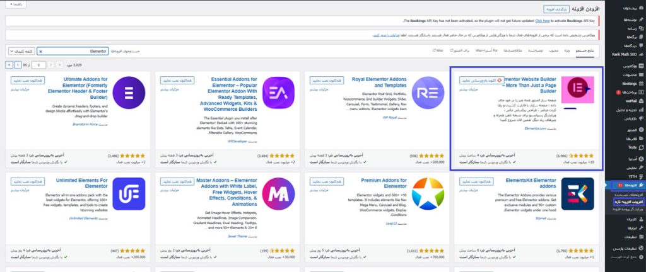Open Parsi settings (تنظیمات پارسی) globe icon
Image resolution: width=646 pixels, height=272 pixels.
642,248
